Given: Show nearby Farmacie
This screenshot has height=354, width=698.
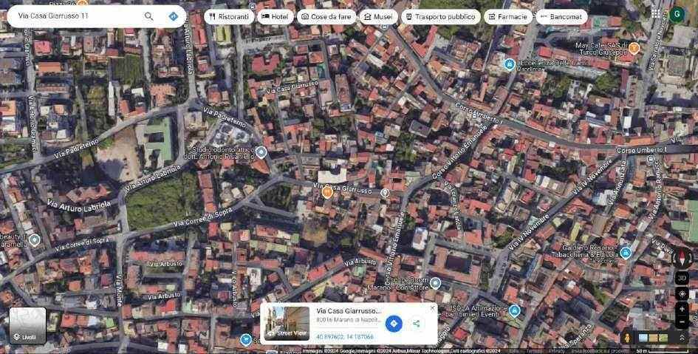Looking at the screenshot, I should [x=507, y=16].
